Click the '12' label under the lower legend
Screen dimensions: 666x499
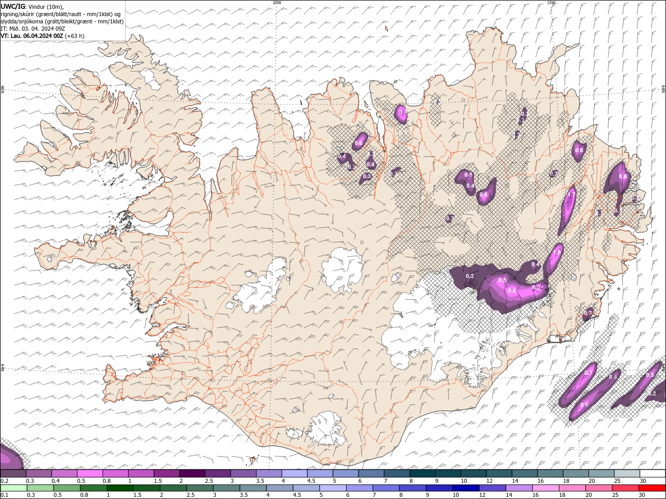pos(483,495)
